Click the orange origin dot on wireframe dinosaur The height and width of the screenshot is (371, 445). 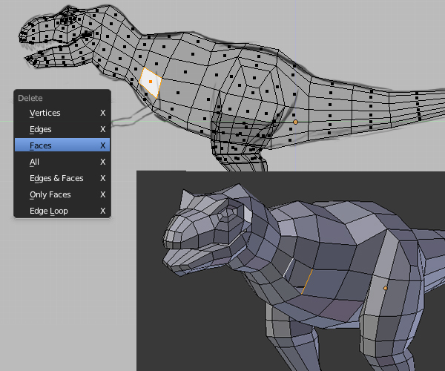tap(295, 122)
